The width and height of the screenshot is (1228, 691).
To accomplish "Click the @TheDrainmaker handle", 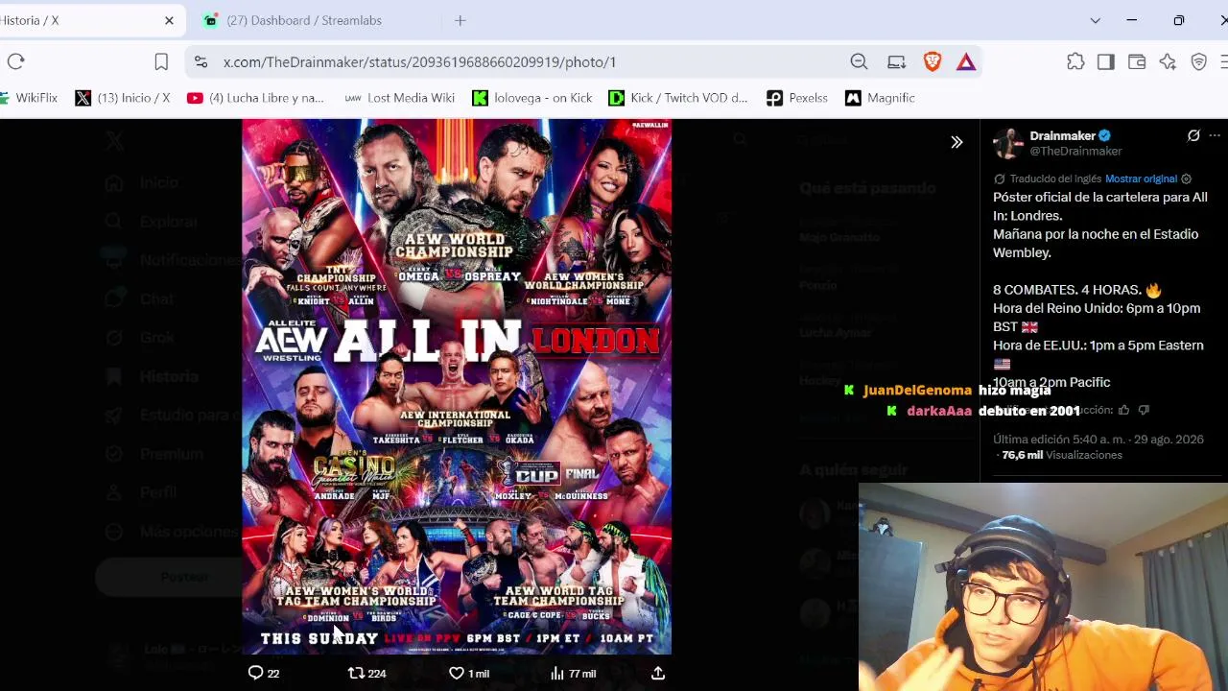I will [x=1075, y=152].
